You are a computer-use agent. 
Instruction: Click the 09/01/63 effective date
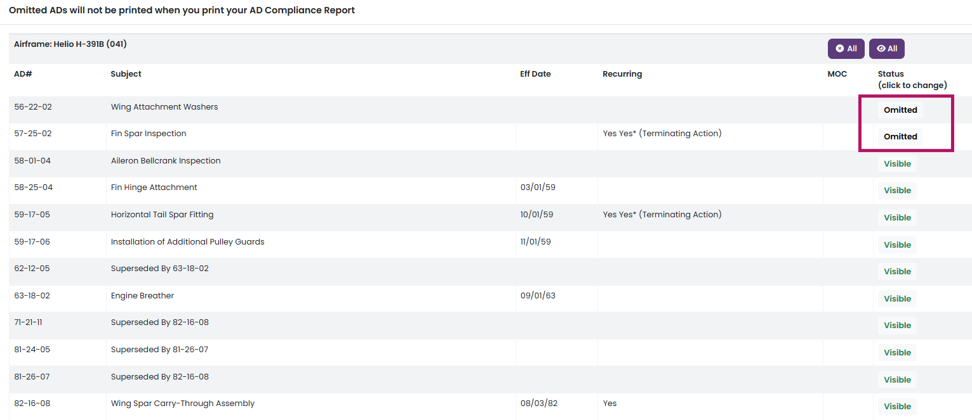tap(538, 296)
